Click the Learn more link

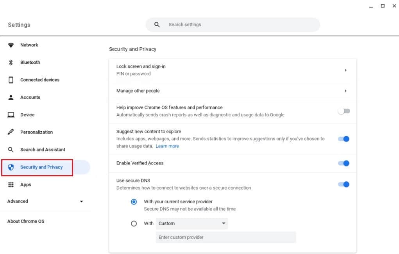[x=167, y=146]
